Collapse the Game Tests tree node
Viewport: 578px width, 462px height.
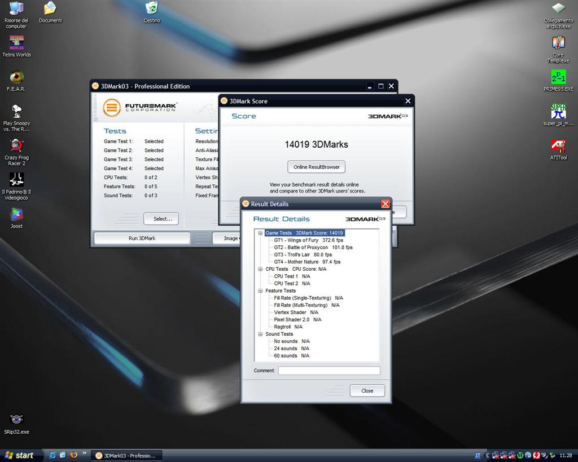260,233
